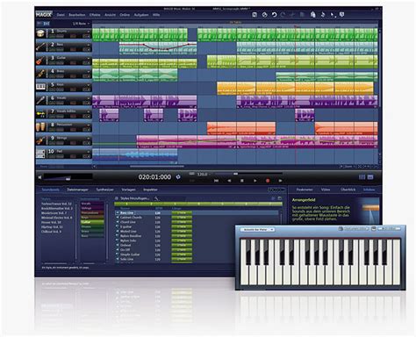Image resolution: width=416 pixels, height=337 pixels.
Task: Click the Styles hinzufügen button
Action: click(x=133, y=198)
